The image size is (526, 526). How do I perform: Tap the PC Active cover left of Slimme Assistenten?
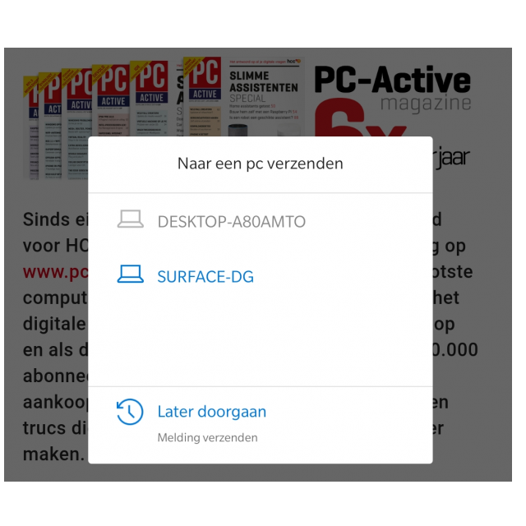tap(203, 96)
